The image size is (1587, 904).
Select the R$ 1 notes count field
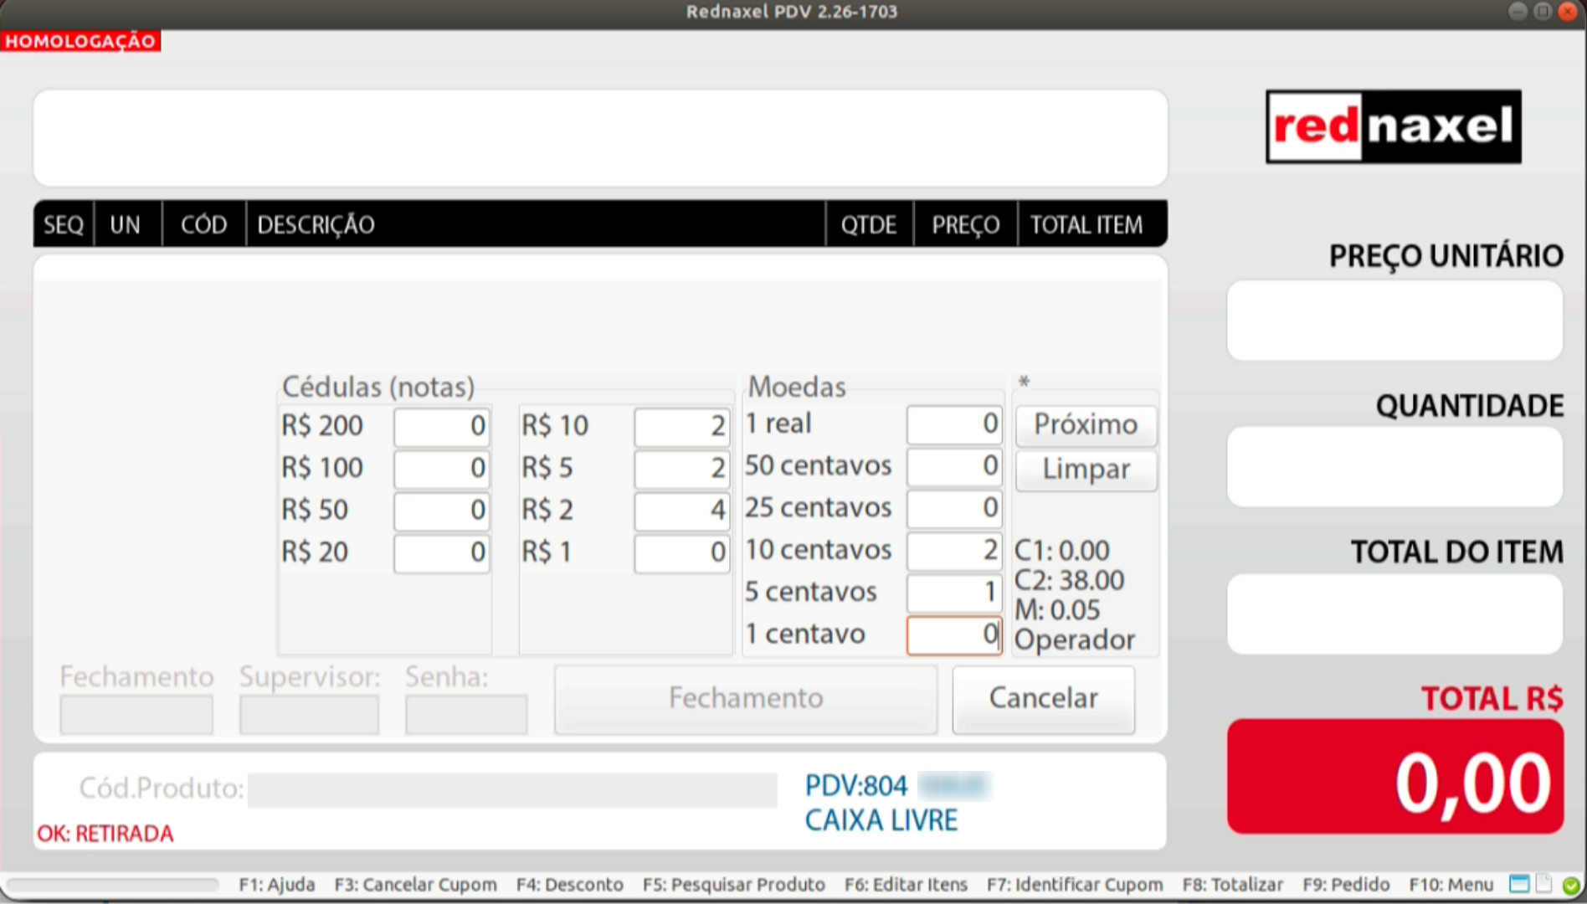click(681, 552)
